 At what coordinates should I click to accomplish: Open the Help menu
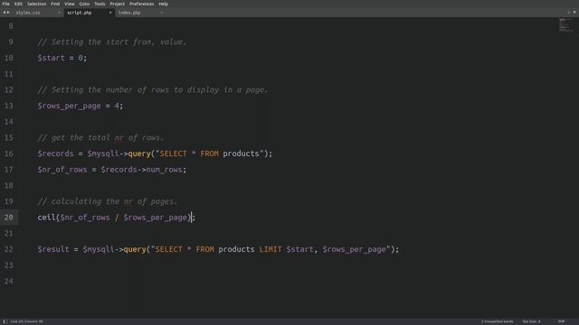[x=163, y=4]
